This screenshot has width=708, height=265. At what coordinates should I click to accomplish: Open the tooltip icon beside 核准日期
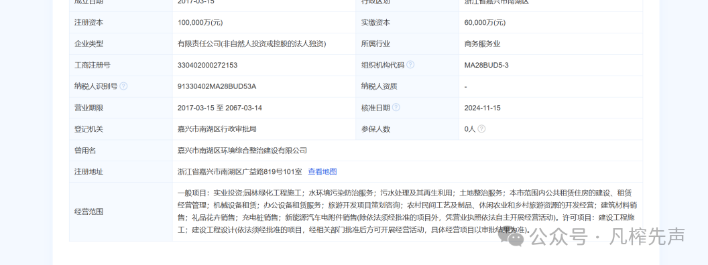(396, 107)
